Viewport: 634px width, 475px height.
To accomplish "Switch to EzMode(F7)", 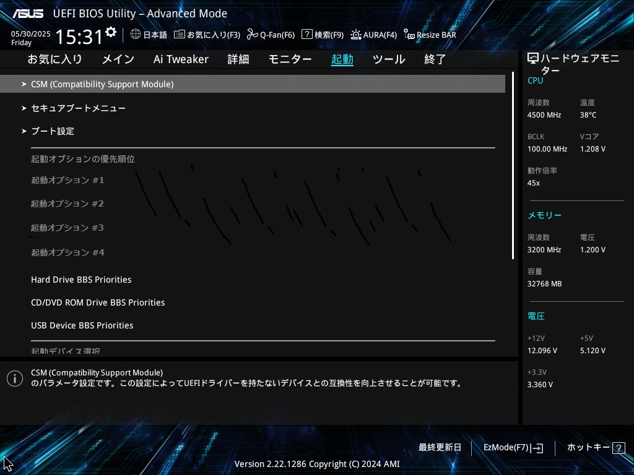I will (x=513, y=448).
